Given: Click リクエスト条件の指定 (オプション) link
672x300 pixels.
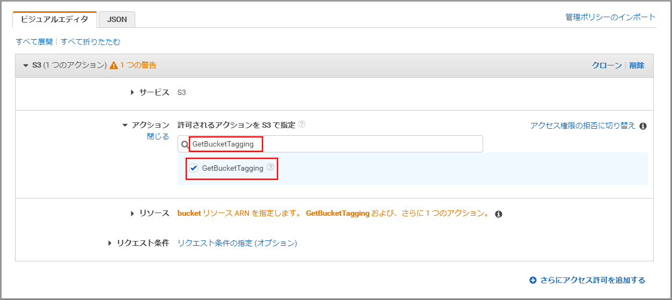Looking at the screenshot, I should 237,243.
